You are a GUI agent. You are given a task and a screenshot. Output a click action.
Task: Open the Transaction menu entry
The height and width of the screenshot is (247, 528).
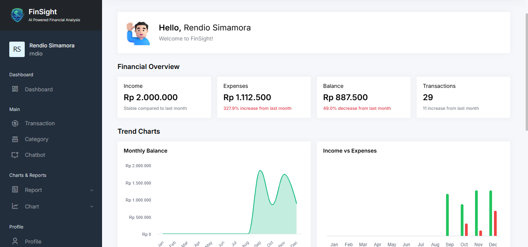point(40,123)
